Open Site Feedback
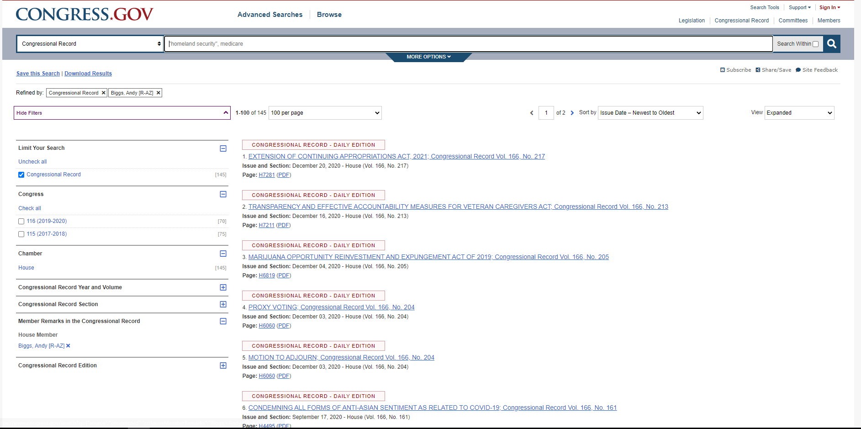 [x=817, y=70]
